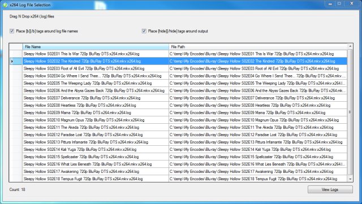Open the View Logs button
362x204 pixels.
330,189
